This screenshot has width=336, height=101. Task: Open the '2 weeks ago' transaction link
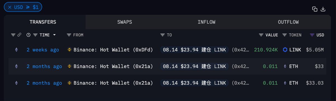coord(43,50)
